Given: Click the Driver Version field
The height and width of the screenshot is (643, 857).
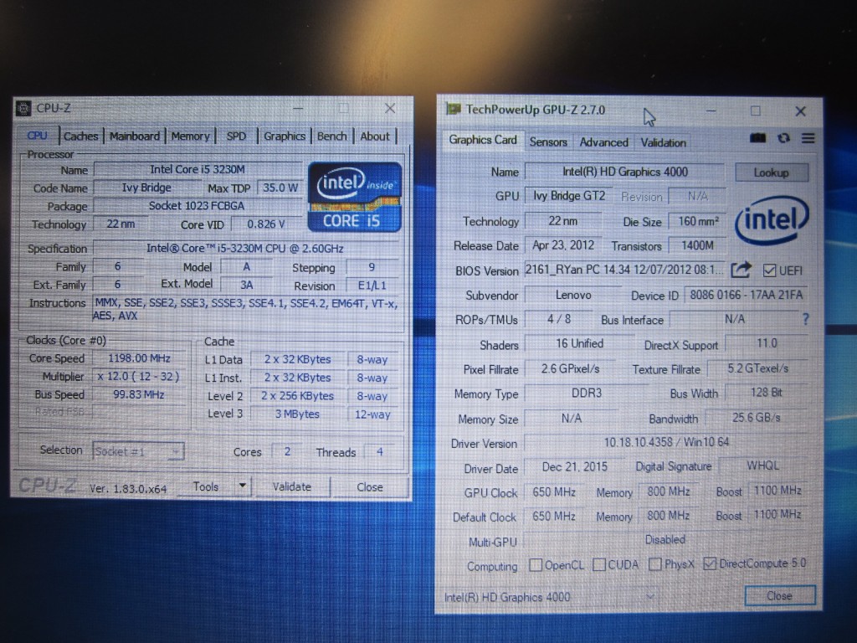Looking at the screenshot, I should click(x=665, y=442).
